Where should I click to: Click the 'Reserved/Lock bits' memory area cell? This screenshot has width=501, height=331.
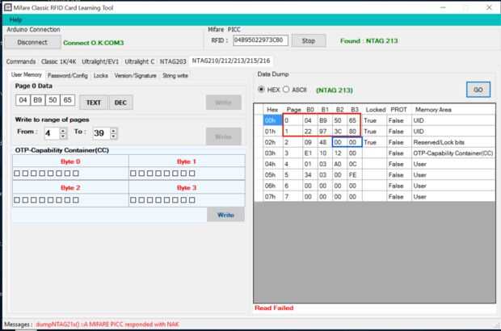(453, 142)
